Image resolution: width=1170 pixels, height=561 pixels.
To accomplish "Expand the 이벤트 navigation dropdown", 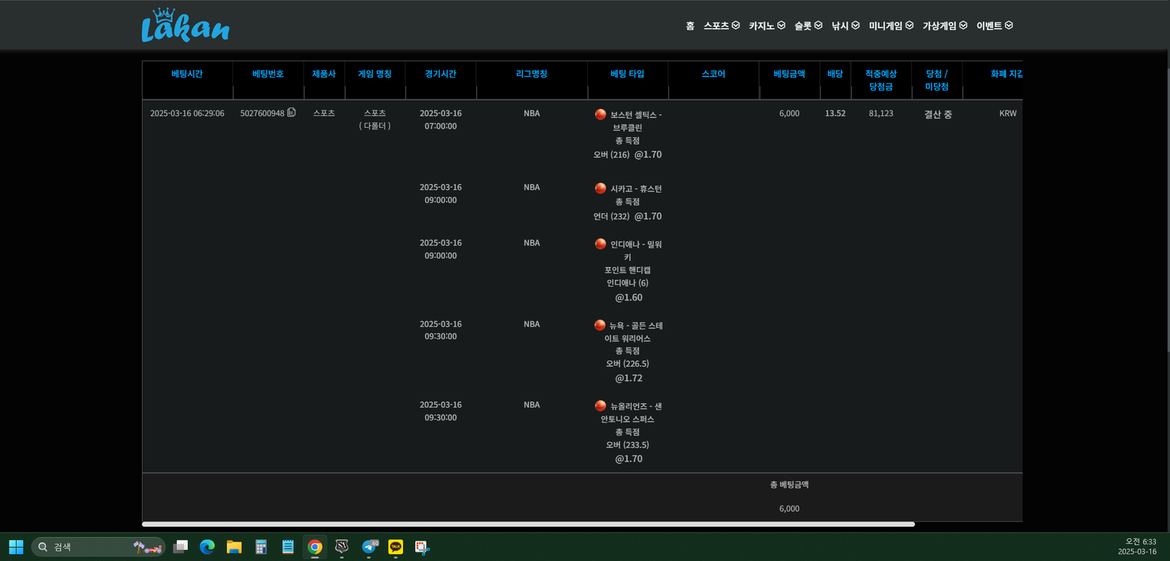I will pyautogui.click(x=994, y=26).
